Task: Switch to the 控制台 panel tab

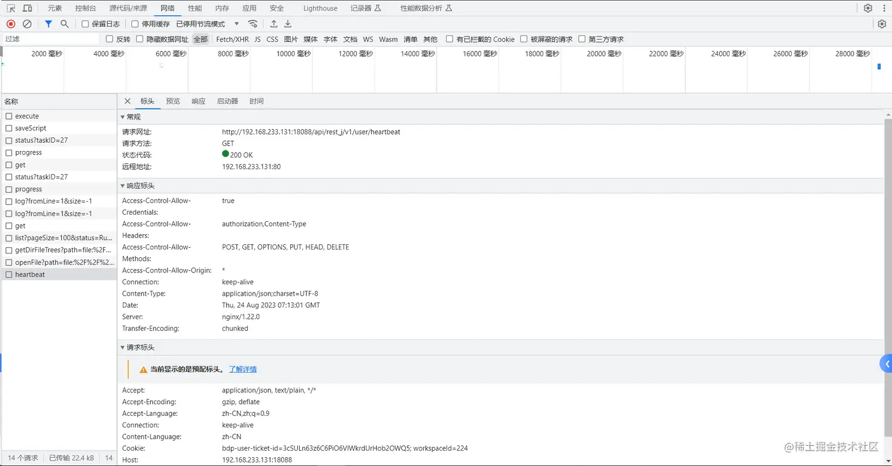Action: pos(86,8)
